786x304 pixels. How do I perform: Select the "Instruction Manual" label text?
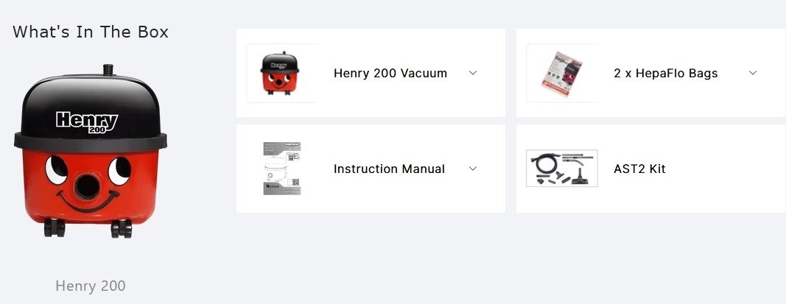click(389, 169)
